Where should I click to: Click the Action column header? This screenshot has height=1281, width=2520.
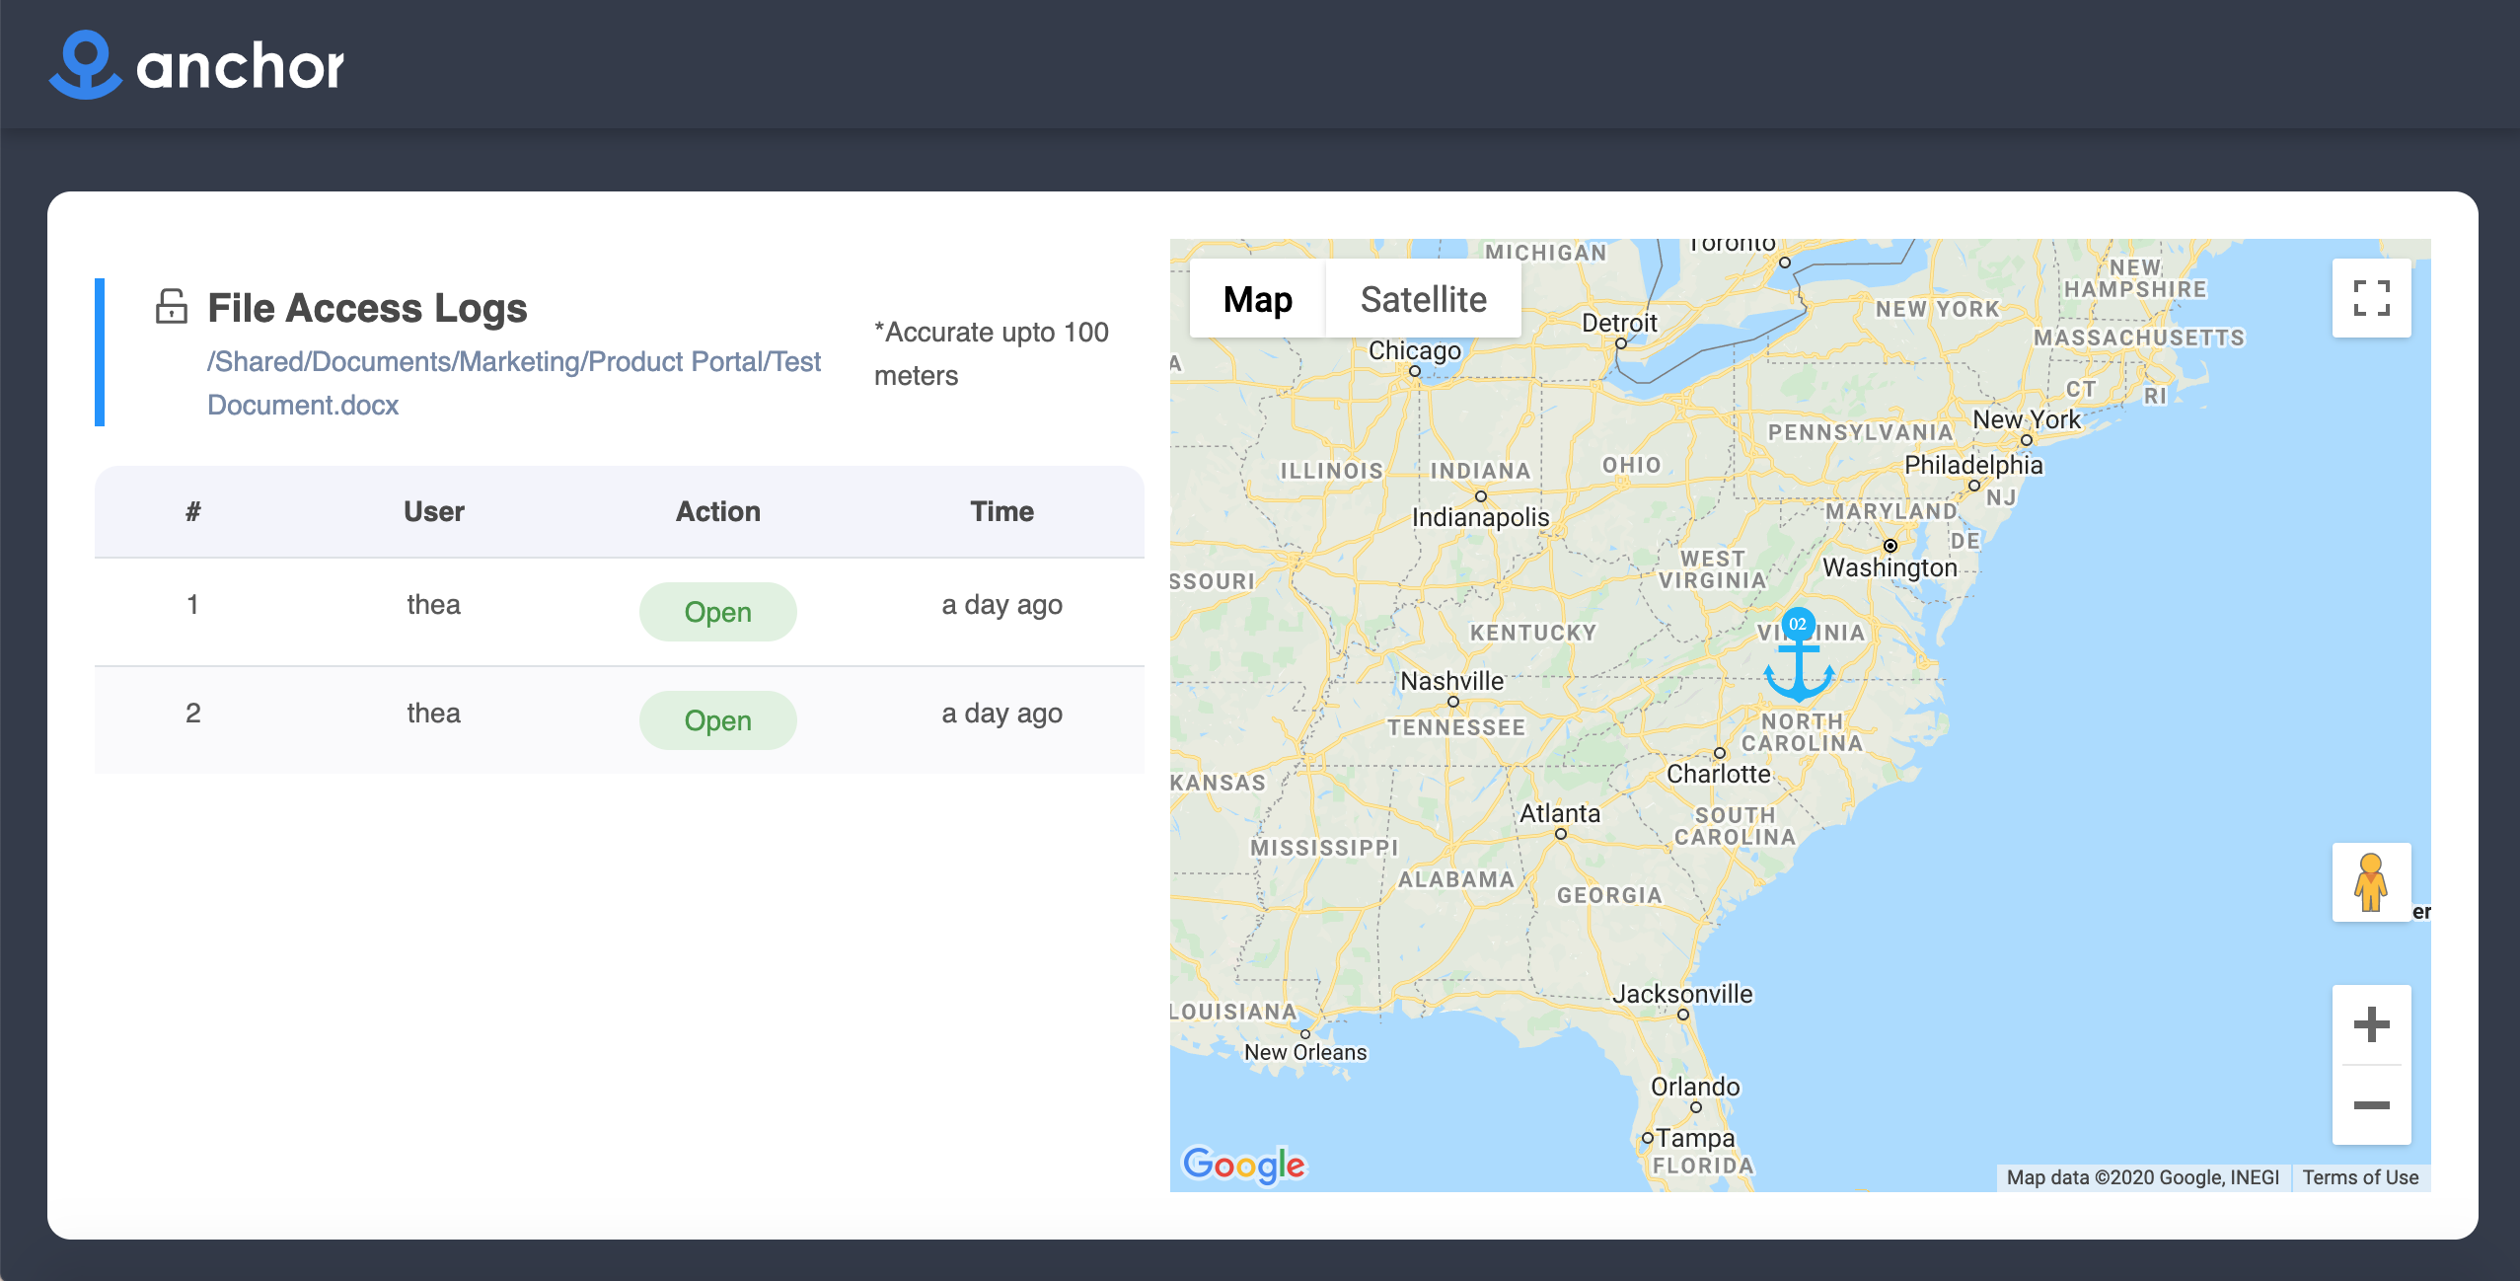click(x=717, y=511)
